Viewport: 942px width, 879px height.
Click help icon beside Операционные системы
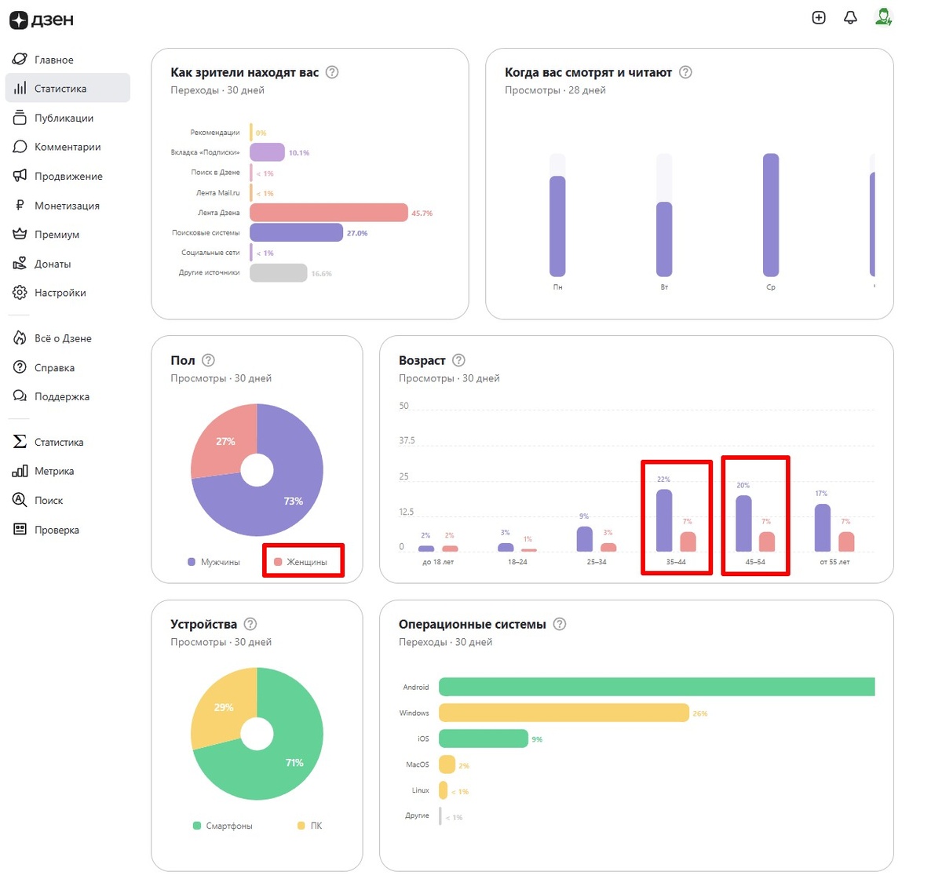pyautogui.click(x=559, y=624)
